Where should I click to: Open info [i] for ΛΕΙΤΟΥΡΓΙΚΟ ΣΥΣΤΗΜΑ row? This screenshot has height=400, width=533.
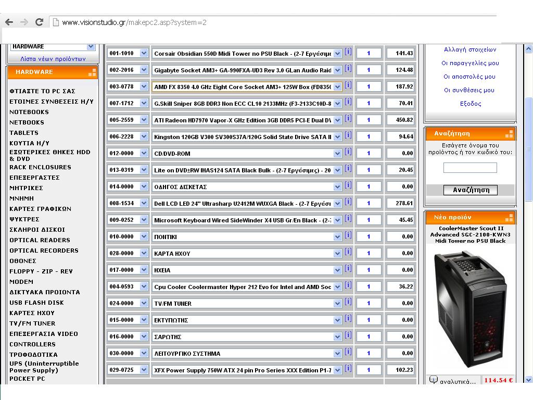[x=348, y=352]
